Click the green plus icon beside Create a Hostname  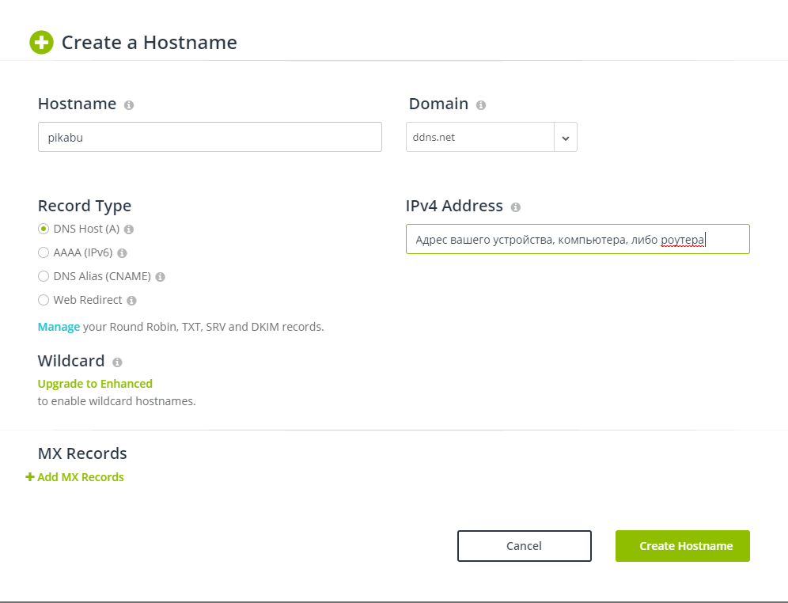tap(41, 42)
